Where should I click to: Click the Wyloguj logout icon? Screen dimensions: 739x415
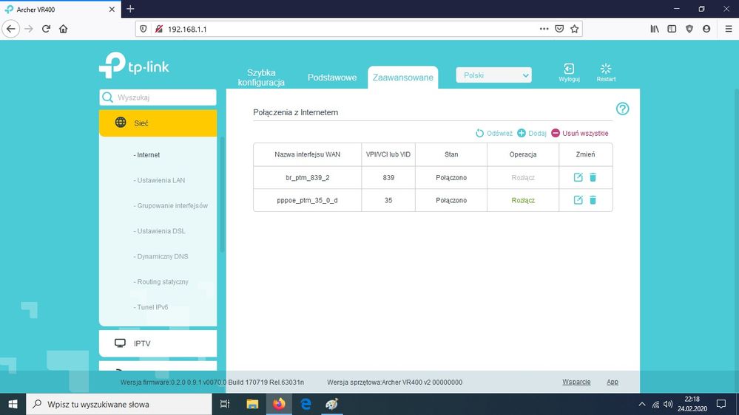coord(569,72)
